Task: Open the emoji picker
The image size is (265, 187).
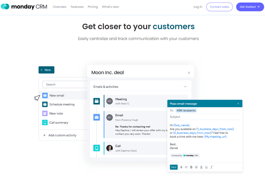Action: [196, 167]
